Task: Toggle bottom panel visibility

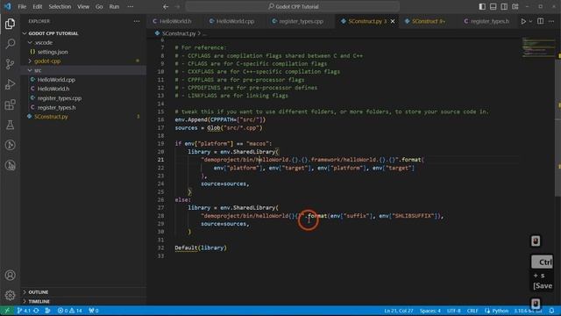Action: pyautogui.click(x=493, y=6)
